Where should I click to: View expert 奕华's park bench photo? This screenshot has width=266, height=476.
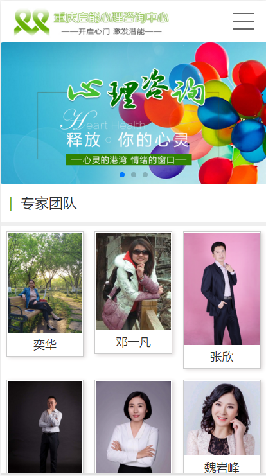pos(45,282)
